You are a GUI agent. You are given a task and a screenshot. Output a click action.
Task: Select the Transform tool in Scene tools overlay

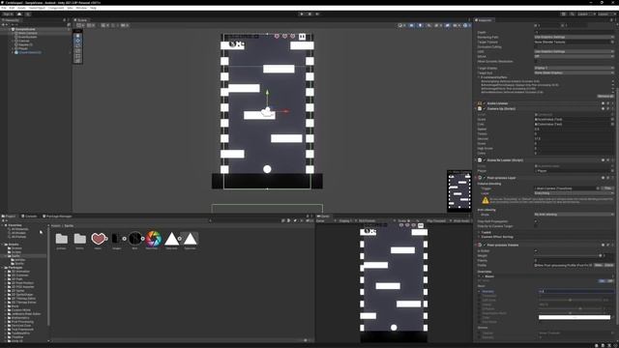point(77,60)
